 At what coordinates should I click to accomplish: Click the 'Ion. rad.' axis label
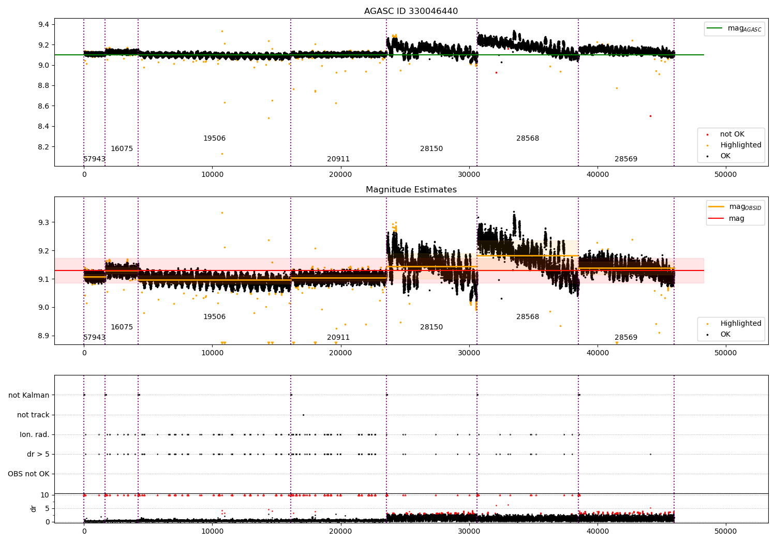(35, 434)
